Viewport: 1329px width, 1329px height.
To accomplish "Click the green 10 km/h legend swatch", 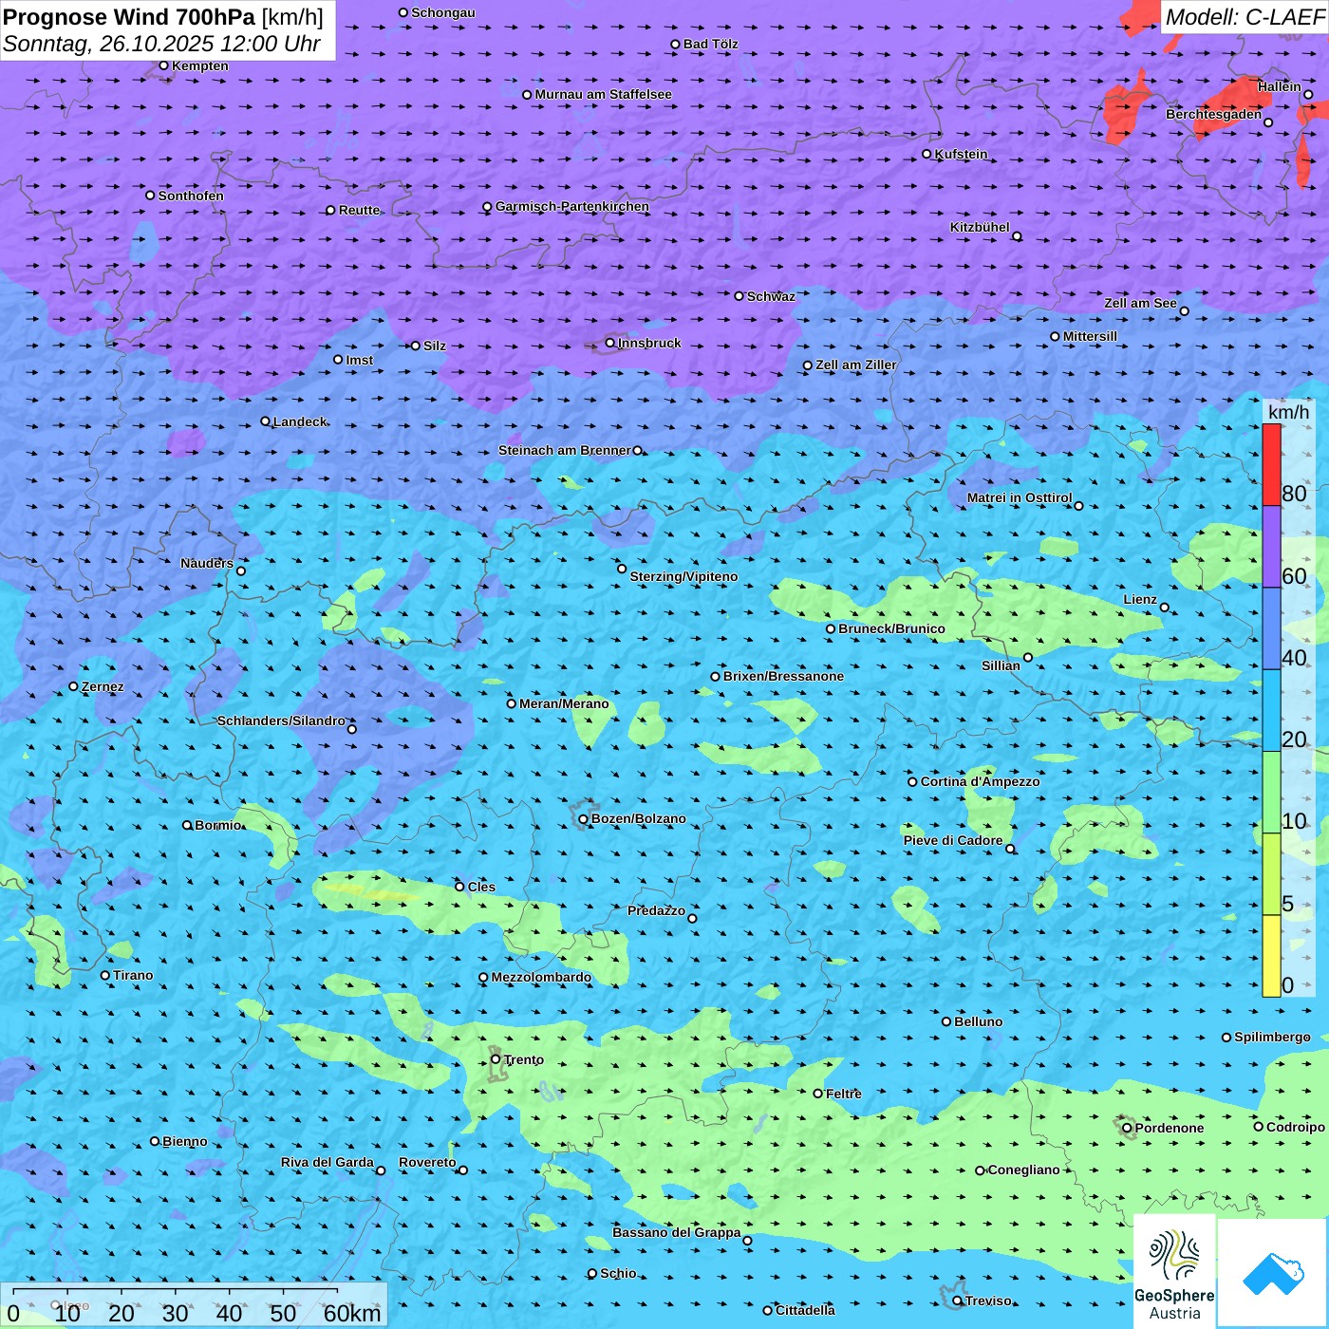I will tap(1271, 793).
